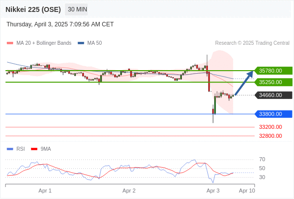The image size is (294, 199).
Task: Click the blue RSI legend swatch
Action: pos(10,149)
